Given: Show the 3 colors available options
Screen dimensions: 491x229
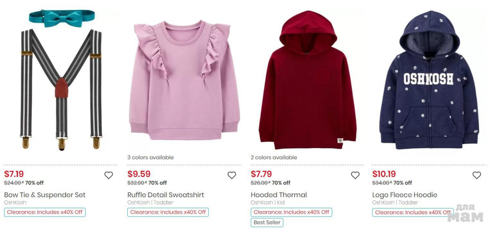Looking at the screenshot, I should click(x=150, y=158).
